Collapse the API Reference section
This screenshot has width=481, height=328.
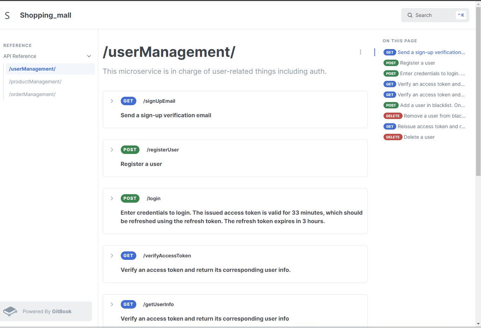point(89,56)
